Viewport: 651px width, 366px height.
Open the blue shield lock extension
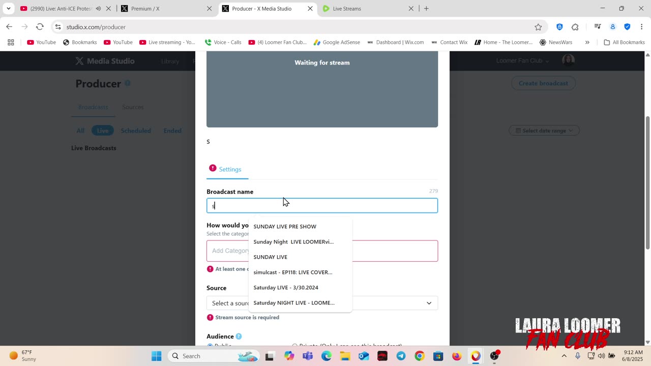click(559, 27)
